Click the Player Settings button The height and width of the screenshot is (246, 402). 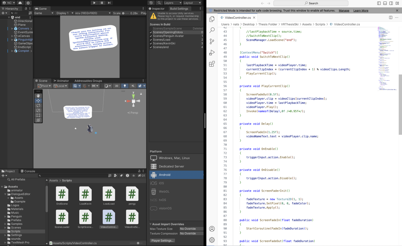pyautogui.click(x=162, y=241)
